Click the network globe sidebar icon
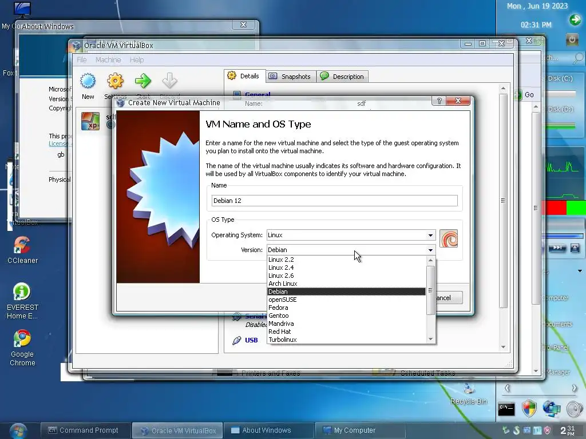 pos(552,409)
